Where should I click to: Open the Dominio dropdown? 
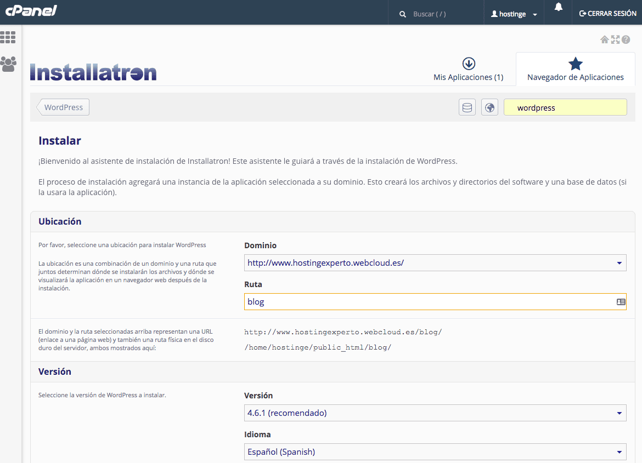[435, 262]
